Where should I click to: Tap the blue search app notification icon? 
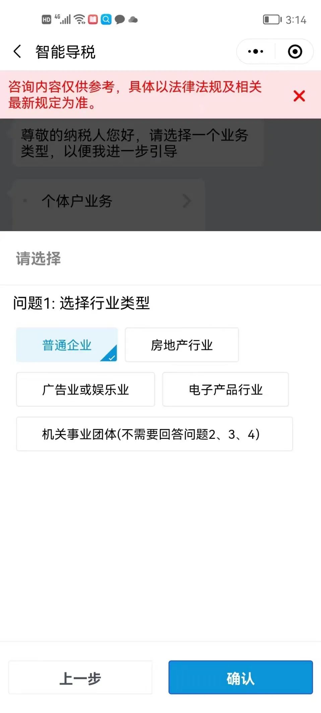click(x=106, y=19)
